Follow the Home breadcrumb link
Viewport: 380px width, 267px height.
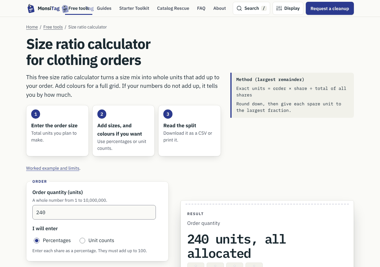32,27
